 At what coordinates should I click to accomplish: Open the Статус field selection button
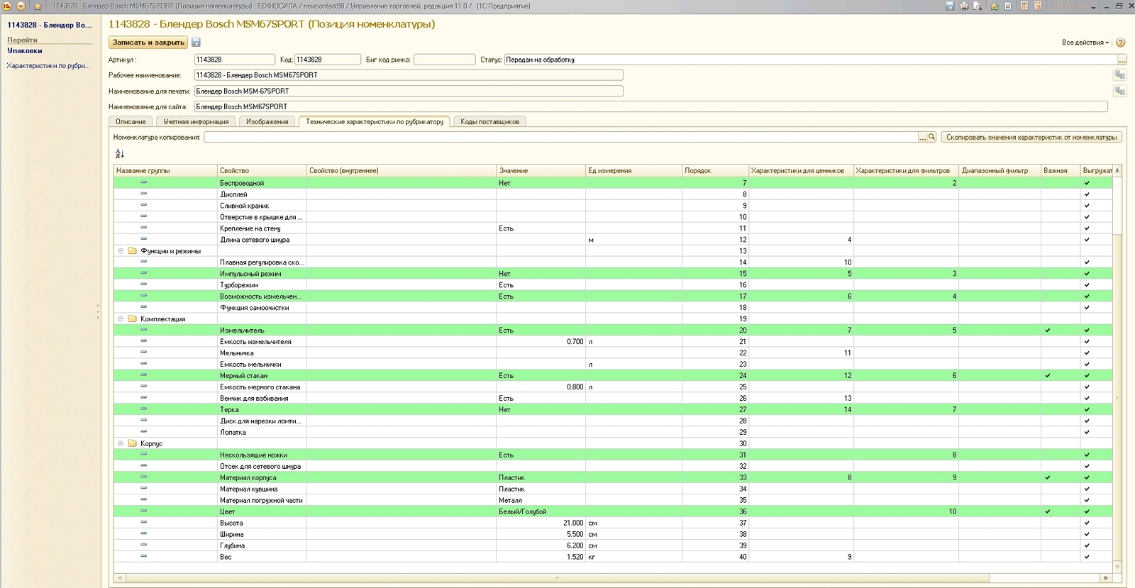click(1122, 60)
